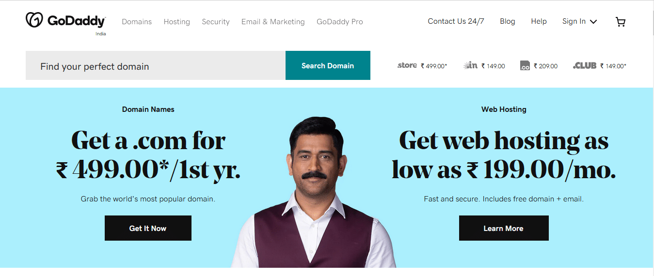The height and width of the screenshot is (276, 654).
Task: Click the Web Hosting heading
Action: pyautogui.click(x=504, y=109)
